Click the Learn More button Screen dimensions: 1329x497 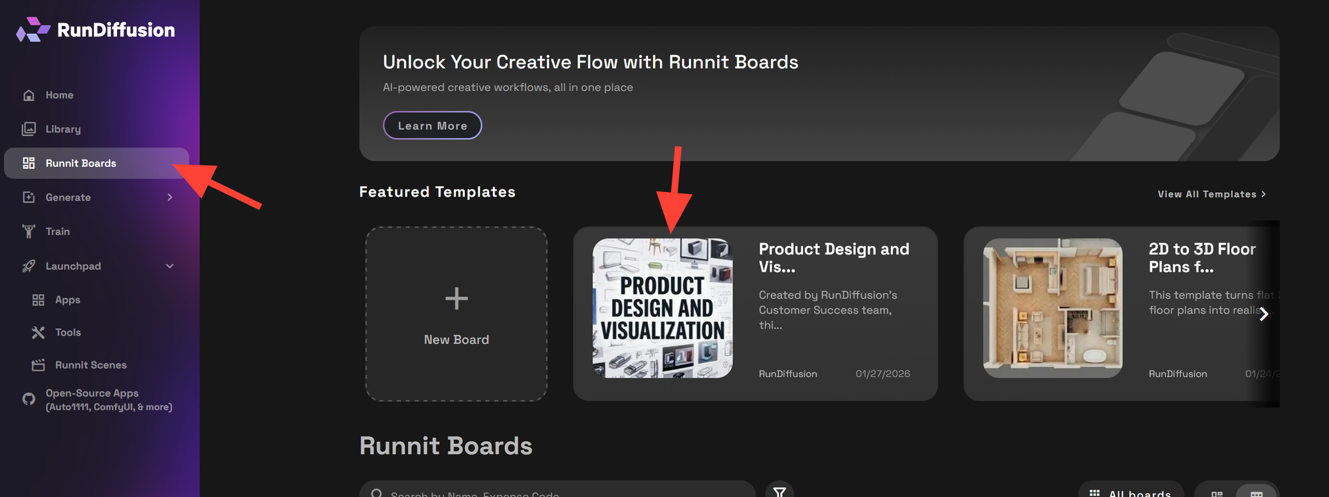tap(432, 126)
